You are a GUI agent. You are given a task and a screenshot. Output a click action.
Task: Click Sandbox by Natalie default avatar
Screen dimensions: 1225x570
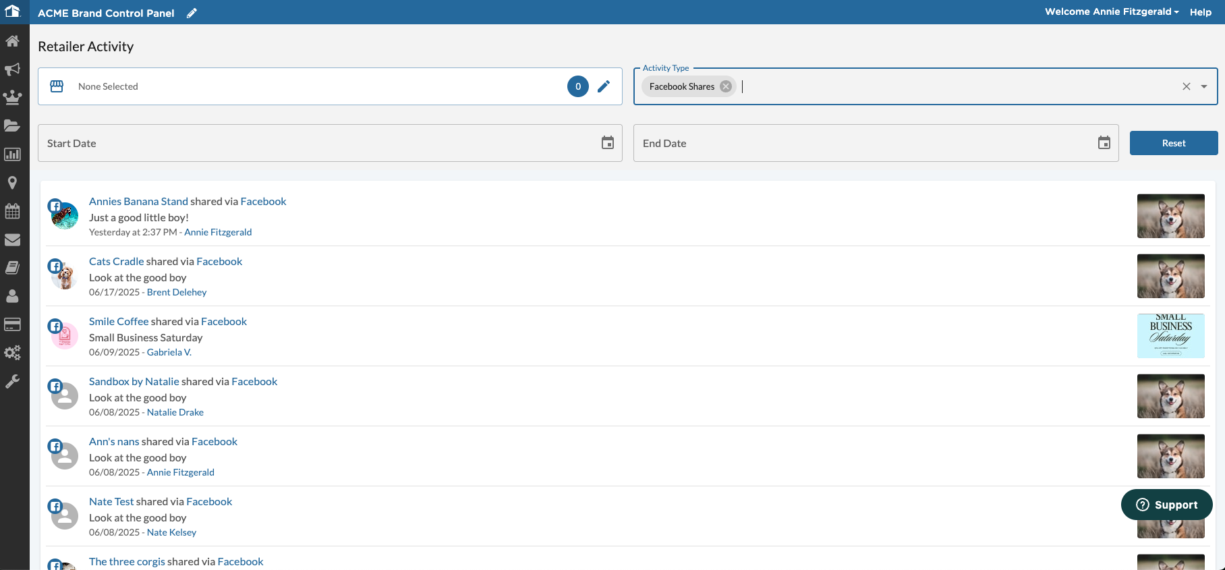pos(65,396)
